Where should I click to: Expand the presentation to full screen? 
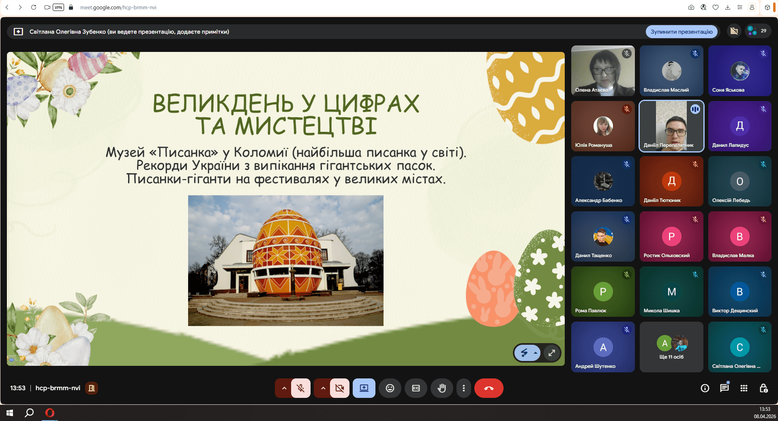coord(552,353)
